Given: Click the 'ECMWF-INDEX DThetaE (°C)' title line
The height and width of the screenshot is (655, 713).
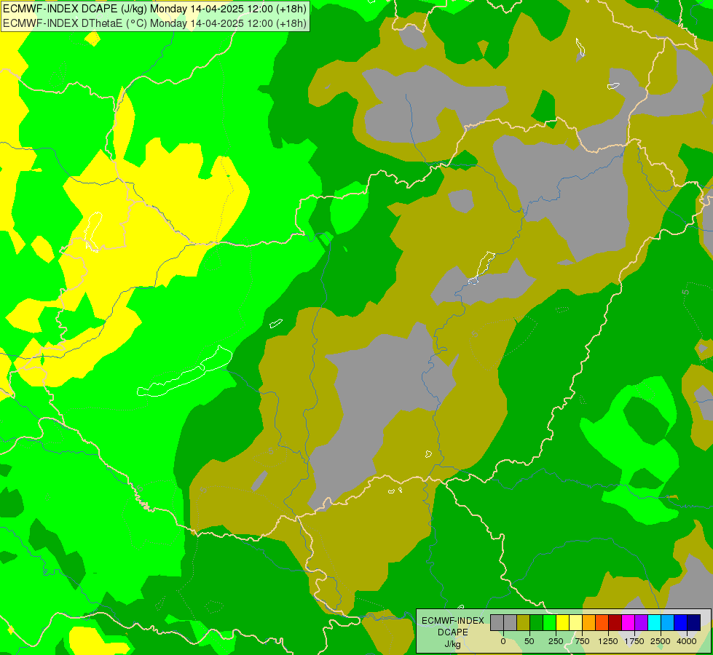Looking at the screenshot, I should pos(154,23).
